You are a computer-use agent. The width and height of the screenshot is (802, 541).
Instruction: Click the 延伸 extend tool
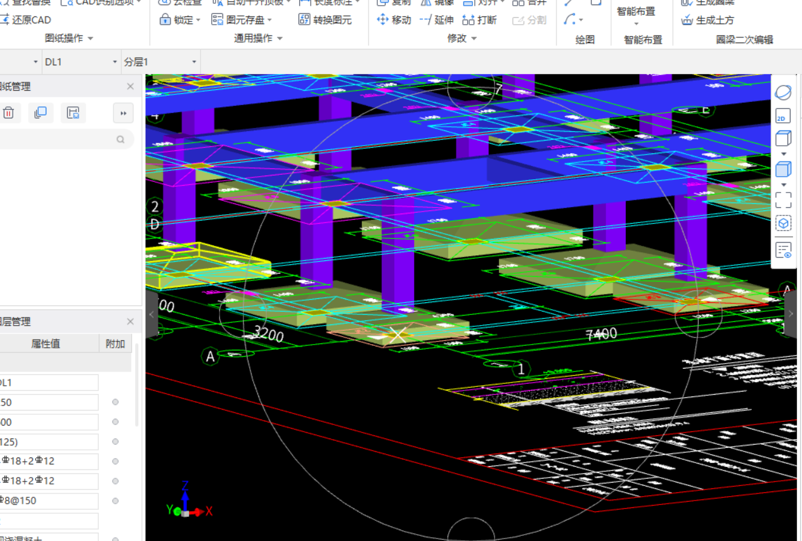tap(437, 20)
